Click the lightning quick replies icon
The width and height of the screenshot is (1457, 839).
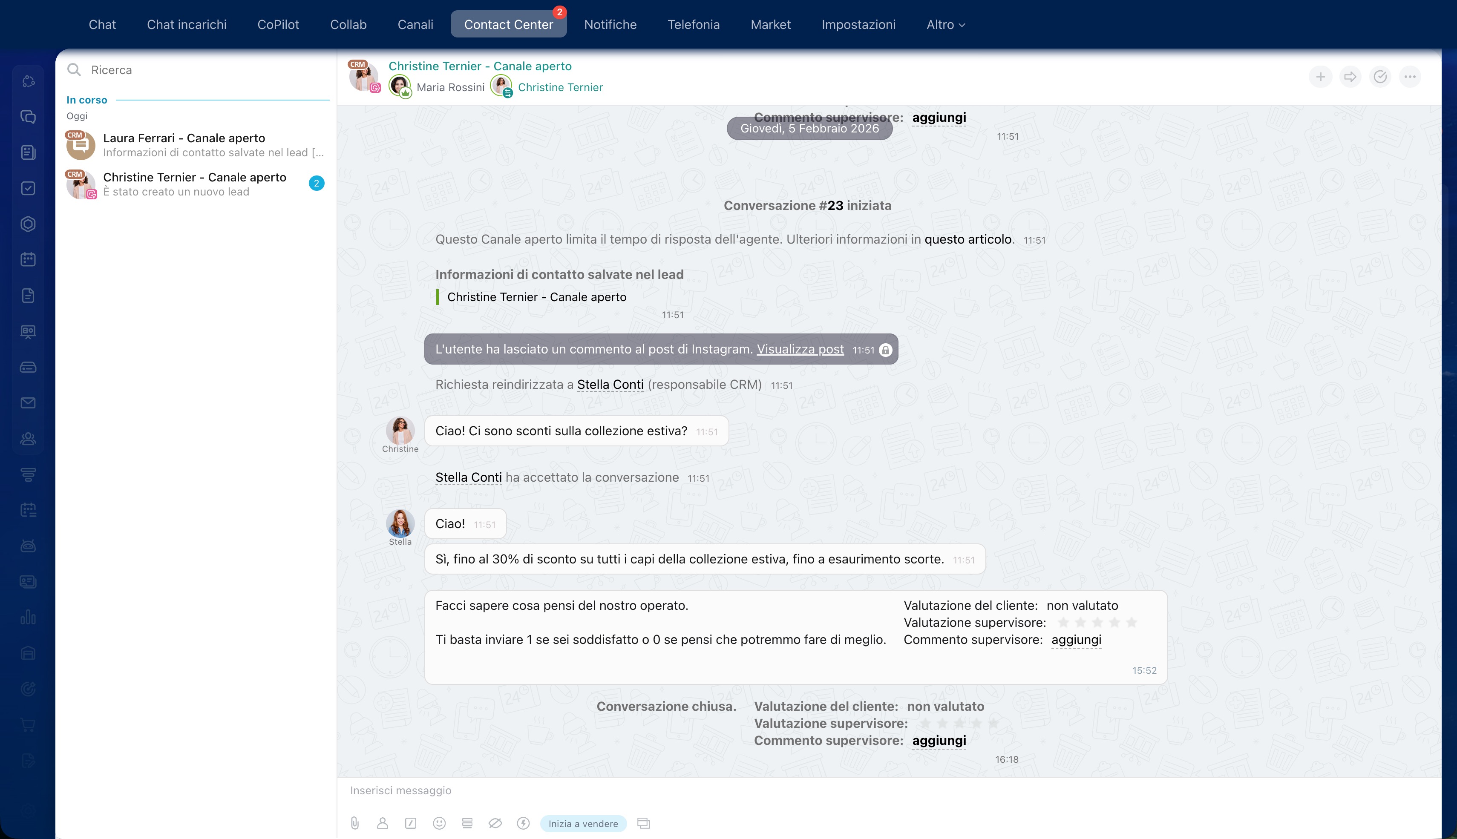(523, 823)
